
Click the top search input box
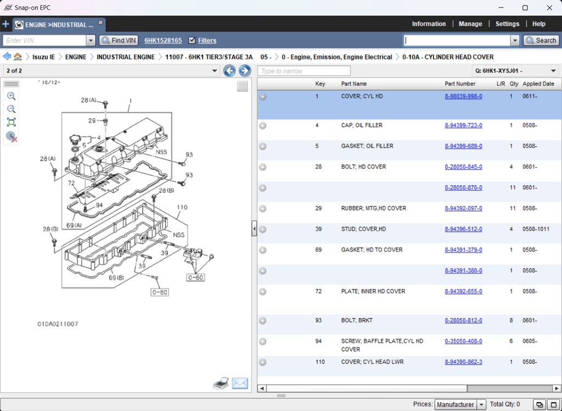pyautogui.click(x=457, y=41)
